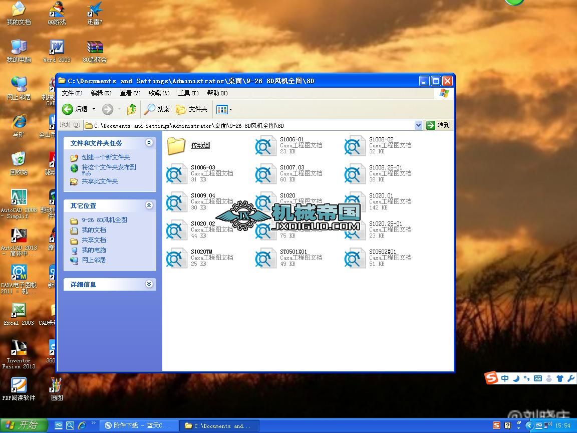Open CAXA document S1006-01
The height and width of the screenshot is (433, 577).
tap(265, 146)
